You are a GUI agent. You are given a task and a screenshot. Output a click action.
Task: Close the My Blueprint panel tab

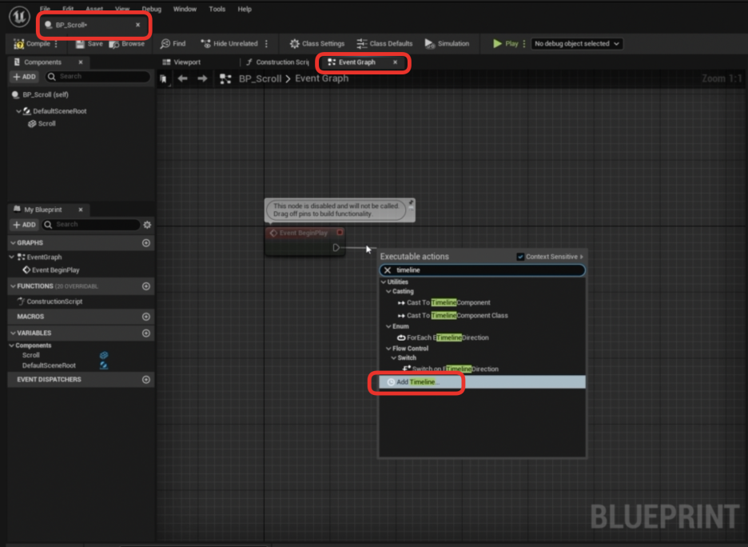81,210
